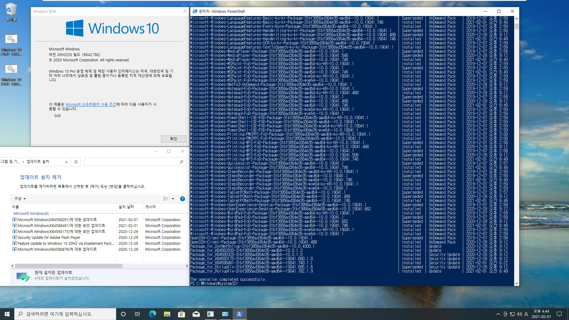Toggle the IME input mode indicator A
Image resolution: width=569 pixels, height=320 pixels.
(526, 314)
